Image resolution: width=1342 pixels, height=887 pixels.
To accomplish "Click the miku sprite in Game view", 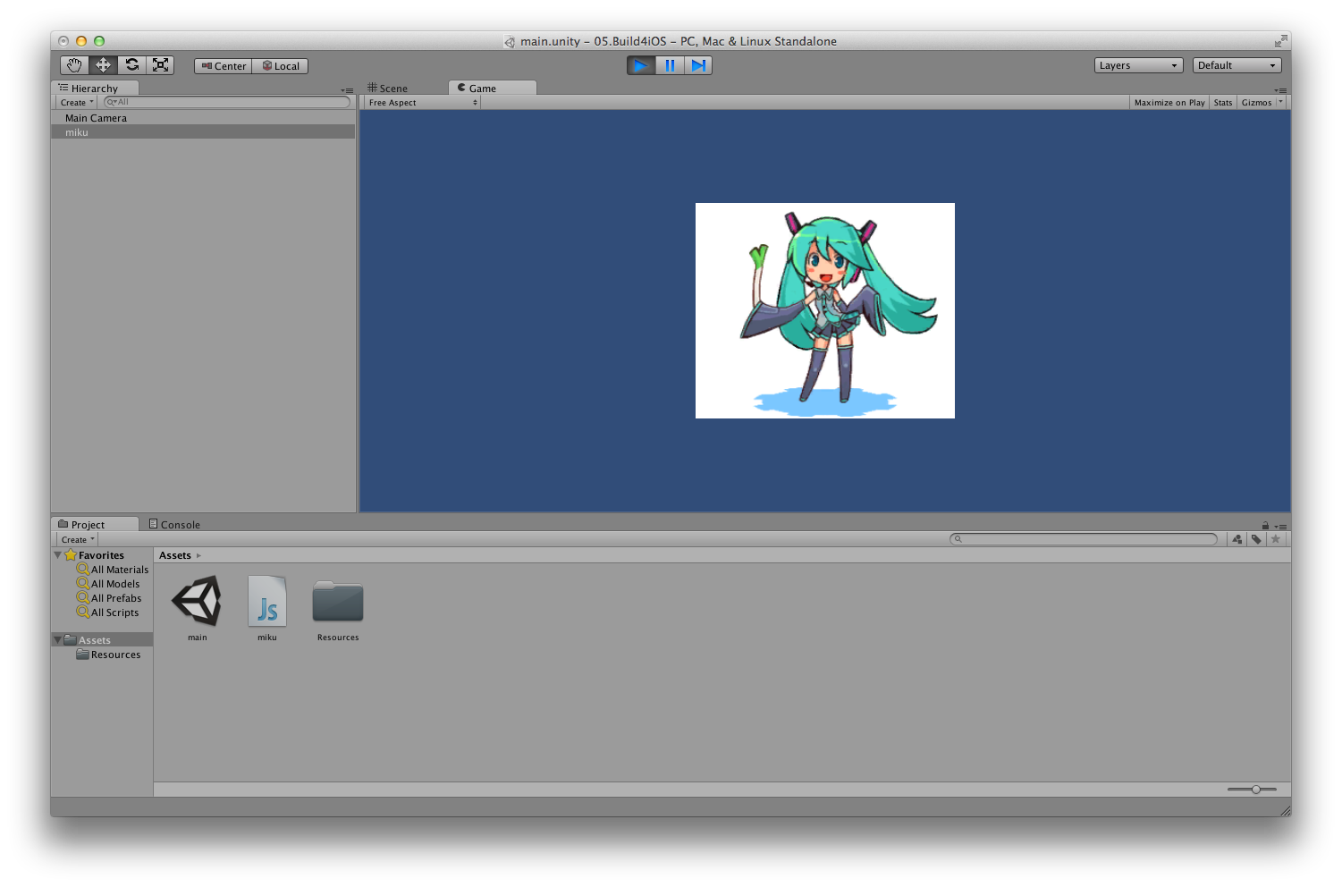I will (x=825, y=310).
